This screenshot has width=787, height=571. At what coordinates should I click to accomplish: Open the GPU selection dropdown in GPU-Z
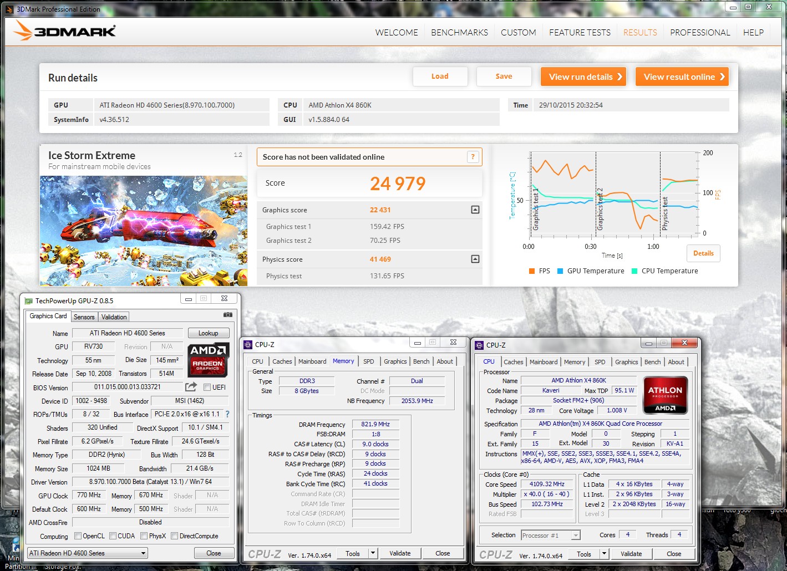click(88, 553)
